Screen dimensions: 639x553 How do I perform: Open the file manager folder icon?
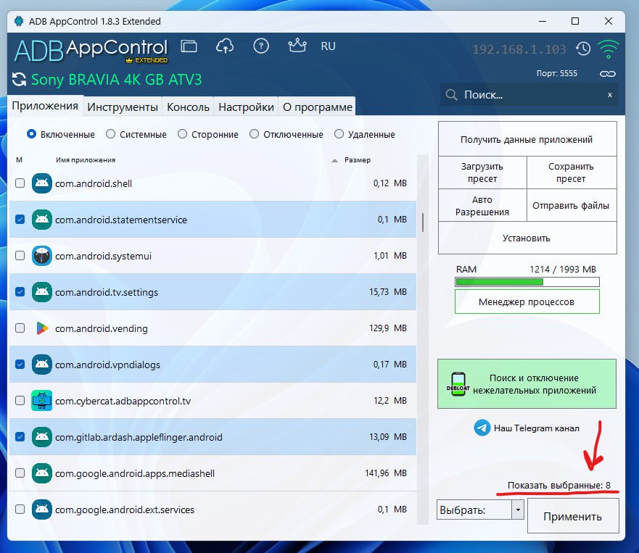point(189,46)
